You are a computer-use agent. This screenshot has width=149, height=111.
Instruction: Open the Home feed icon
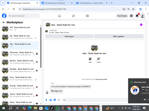(x=59, y=16)
